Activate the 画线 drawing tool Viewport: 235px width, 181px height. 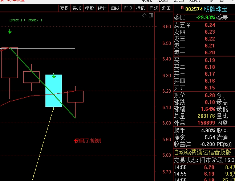[x=115, y=8]
